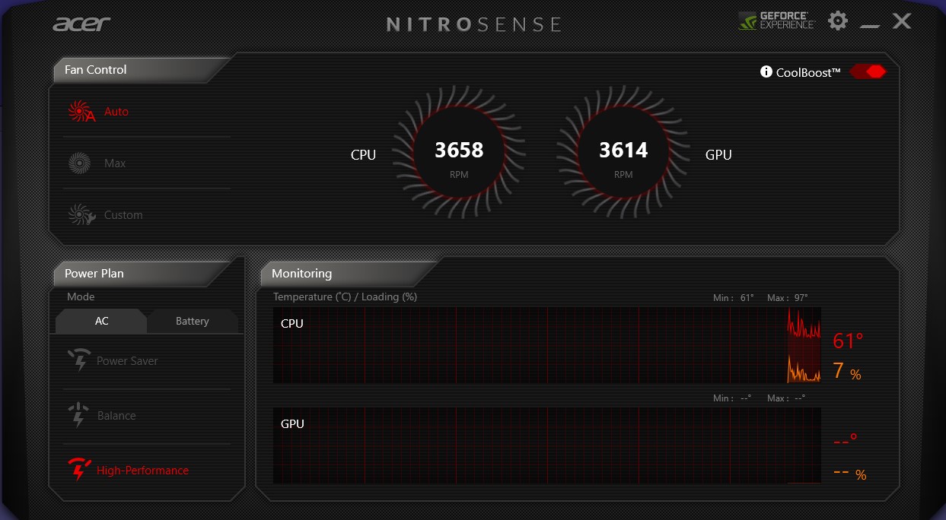This screenshot has height=520, width=946.
Task: Click the Acer logo
Action: [82, 24]
